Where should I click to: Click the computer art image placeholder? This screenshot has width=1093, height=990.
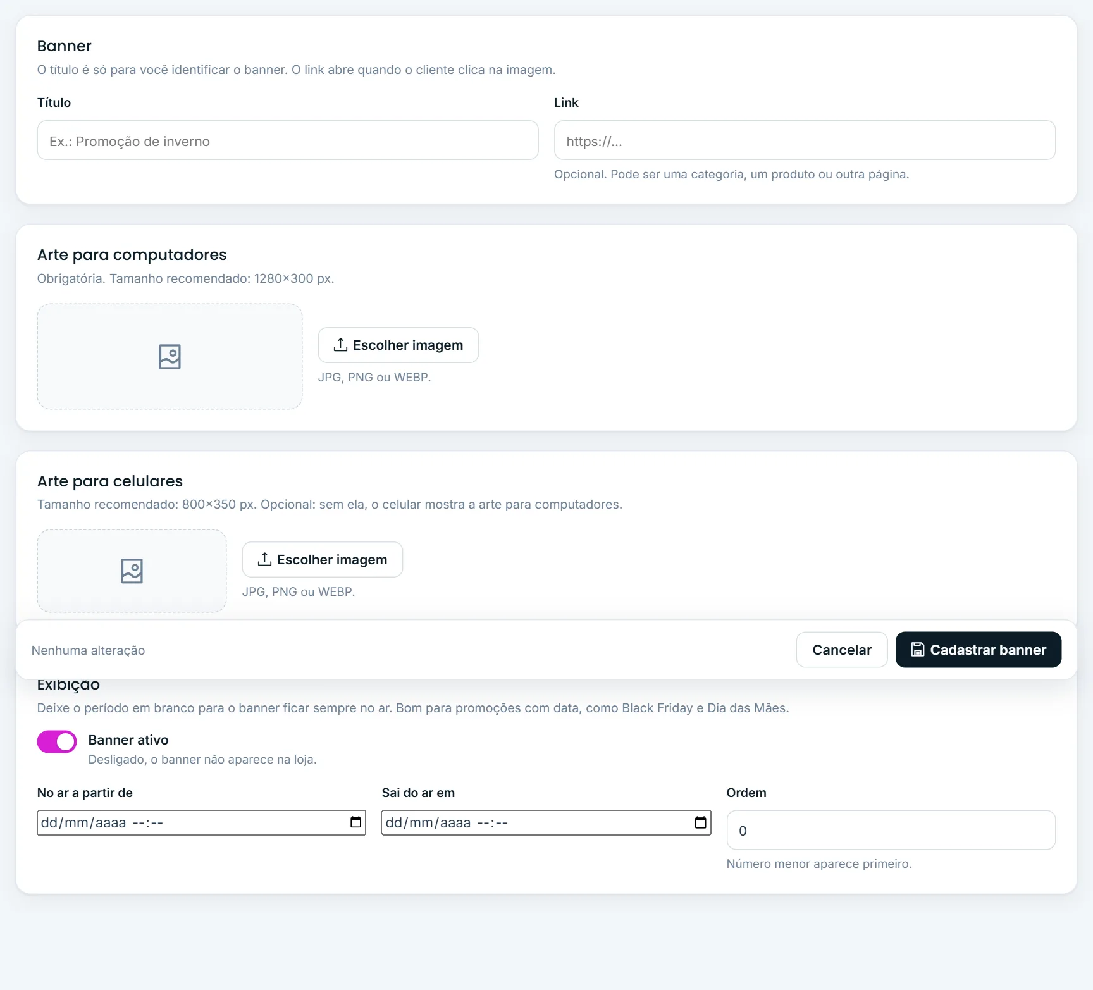[x=170, y=357]
